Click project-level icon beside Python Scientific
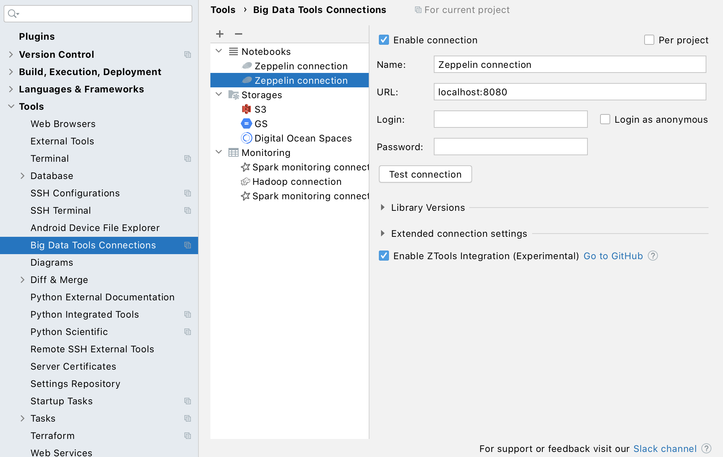Screen dimensions: 723x457 (x=188, y=332)
